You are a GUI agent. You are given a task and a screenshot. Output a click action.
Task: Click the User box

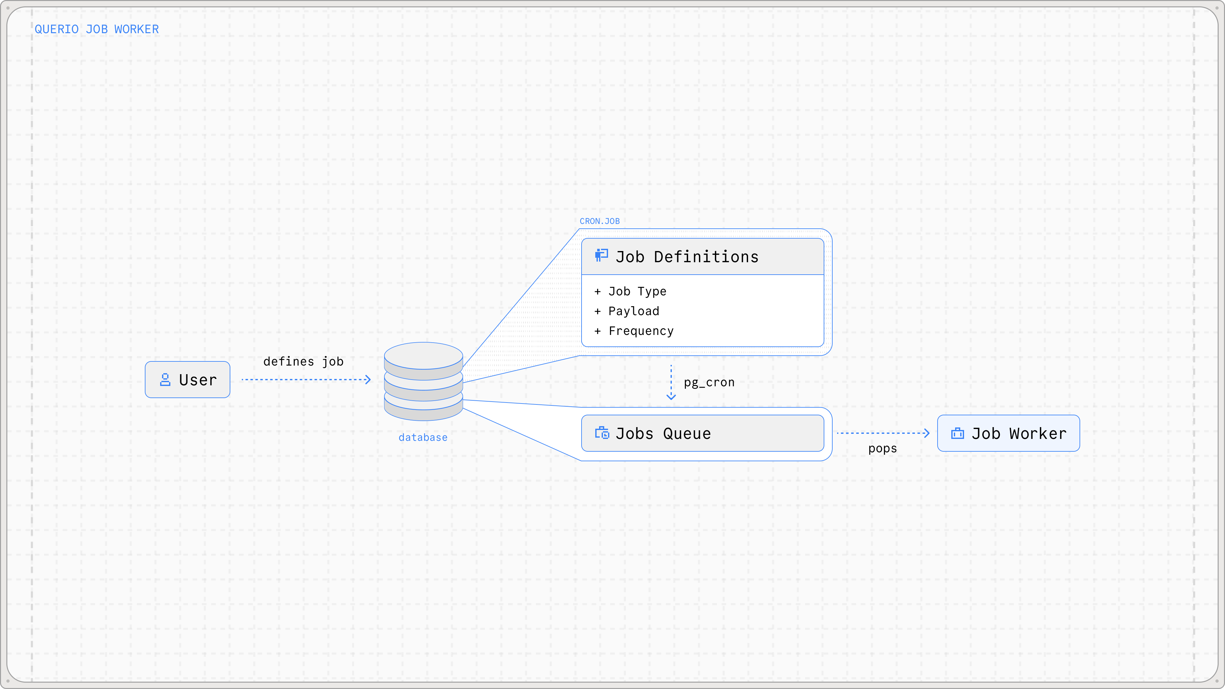(x=187, y=380)
